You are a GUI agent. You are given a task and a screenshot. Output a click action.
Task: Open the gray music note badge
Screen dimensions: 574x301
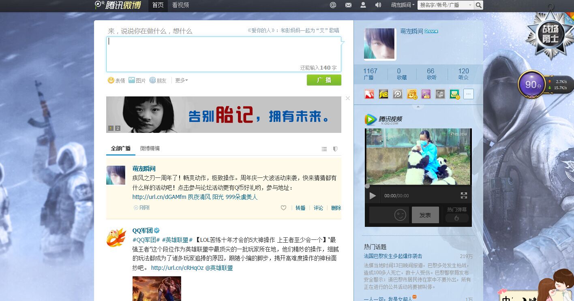pos(440,94)
